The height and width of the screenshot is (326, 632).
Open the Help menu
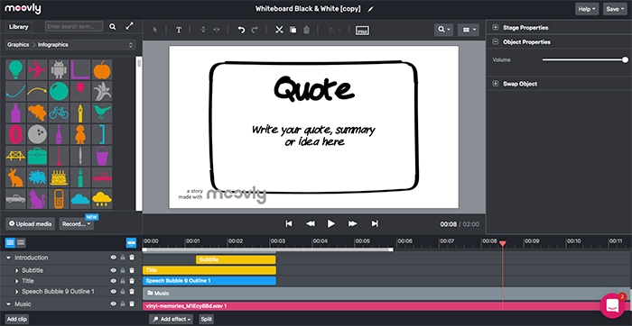(587, 9)
